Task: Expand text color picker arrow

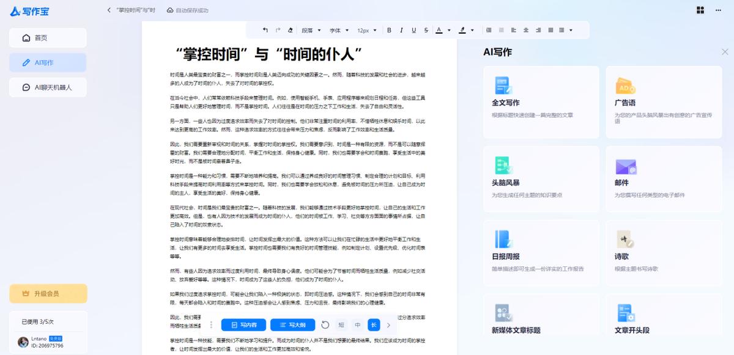Action: (449, 30)
